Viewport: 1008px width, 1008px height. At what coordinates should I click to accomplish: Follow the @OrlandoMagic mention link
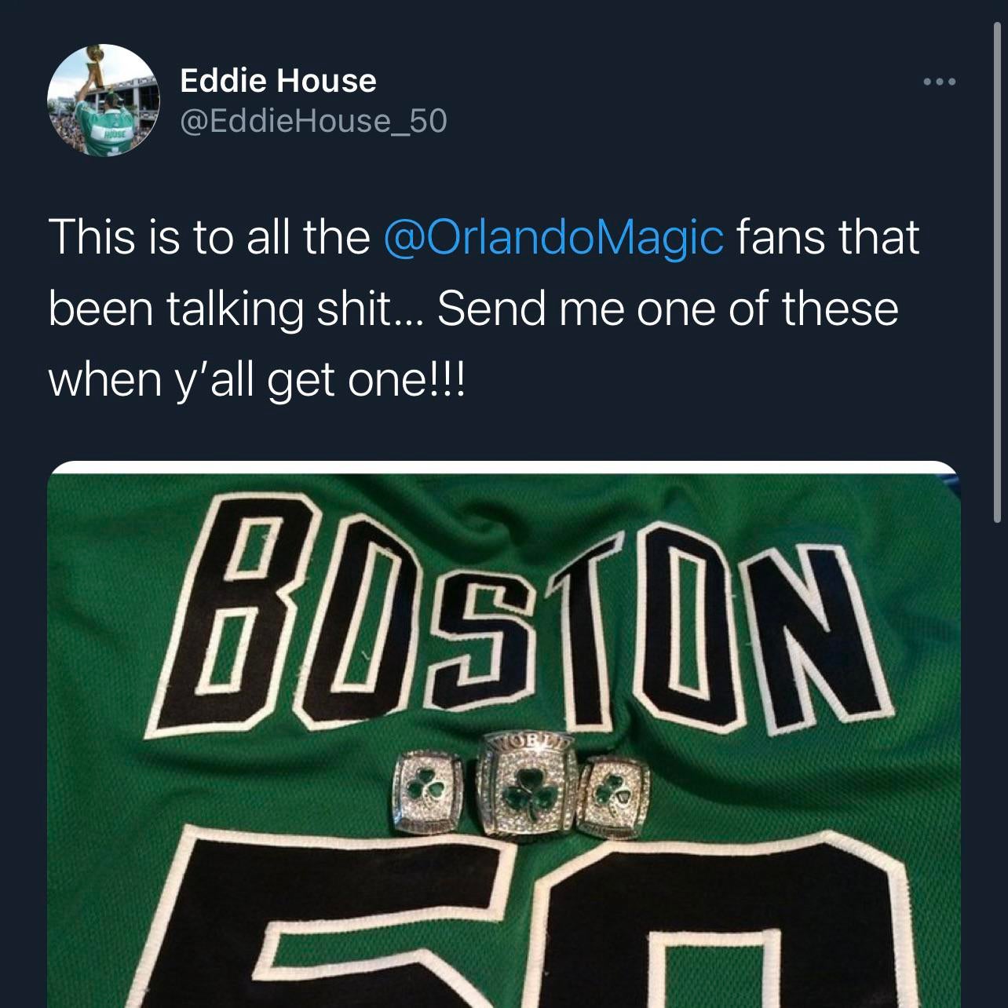[x=553, y=237]
